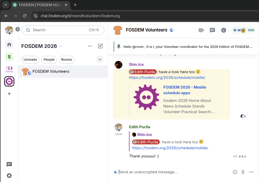Filter room list by People
259x182 pixels.
tap(49, 60)
